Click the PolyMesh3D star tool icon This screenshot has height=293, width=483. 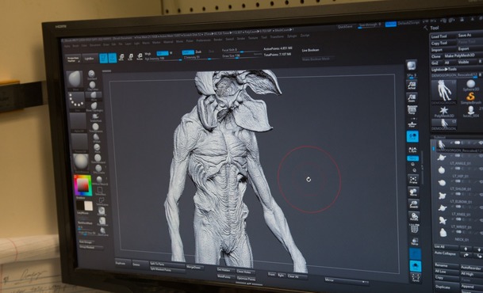tap(444, 112)
